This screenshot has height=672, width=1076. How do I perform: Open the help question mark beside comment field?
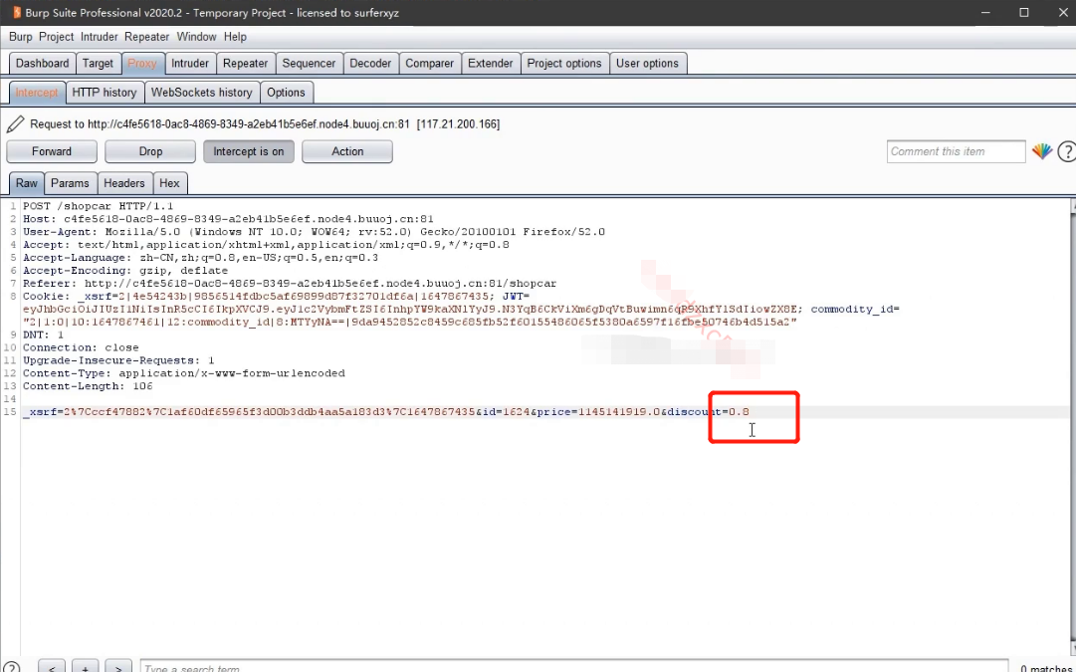(x=1066, y=151)
